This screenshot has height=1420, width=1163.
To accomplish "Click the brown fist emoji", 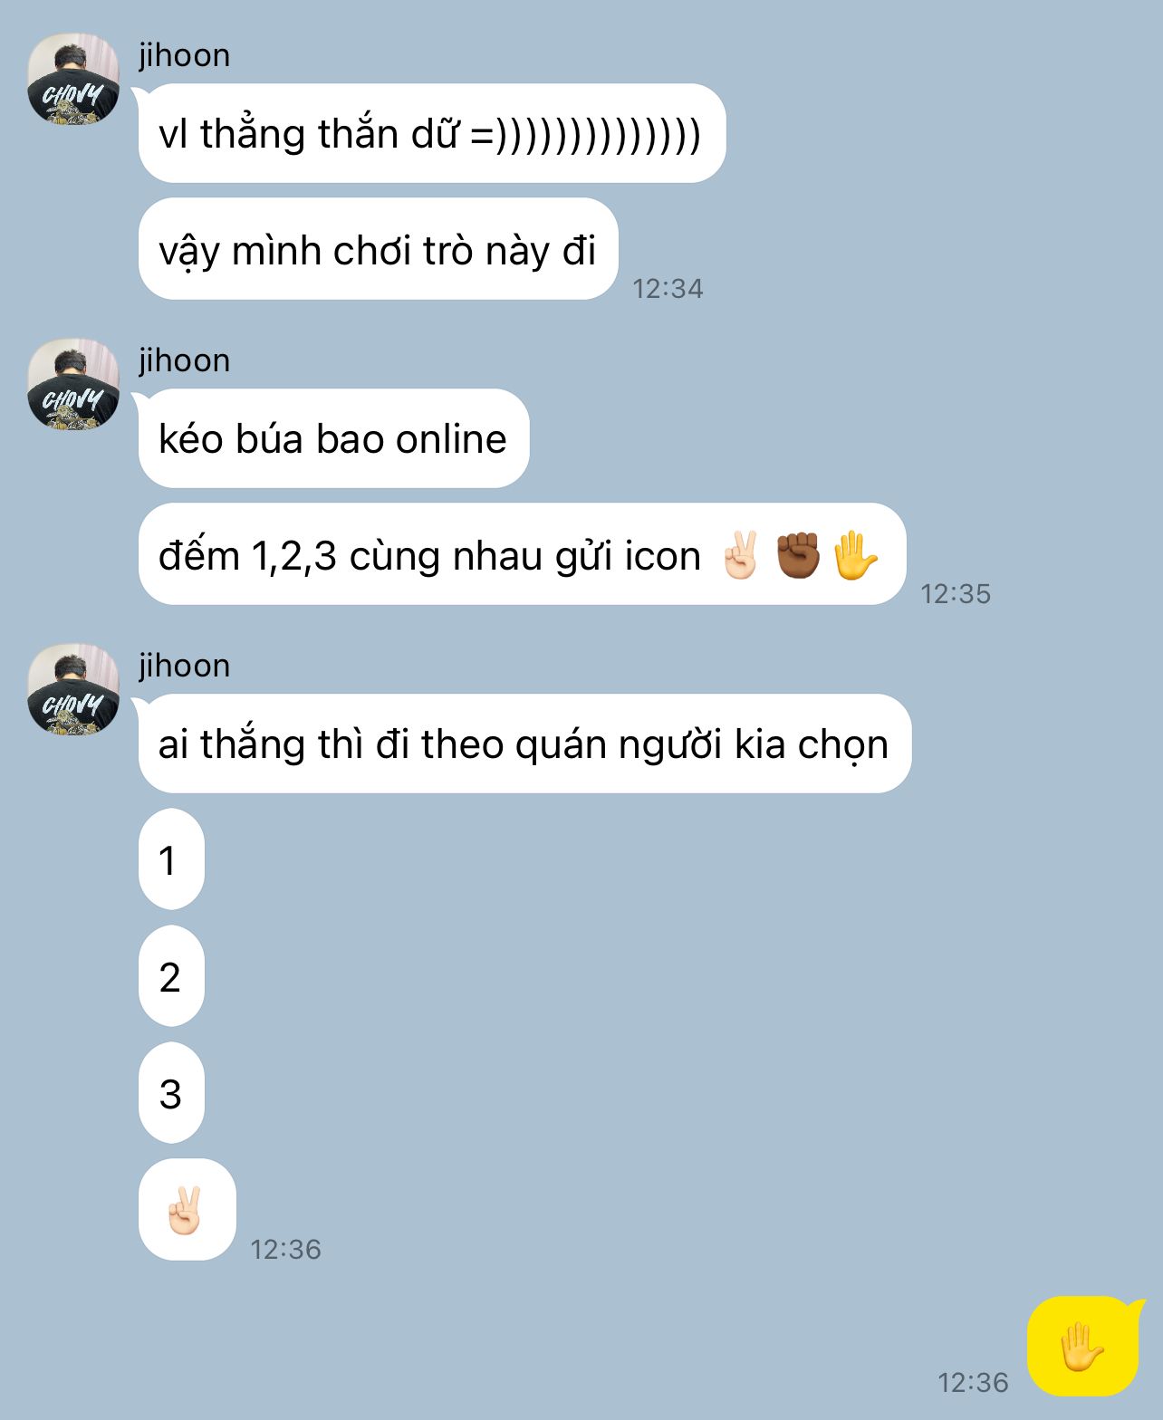I will pyautogui.click(x=798, y=555).
